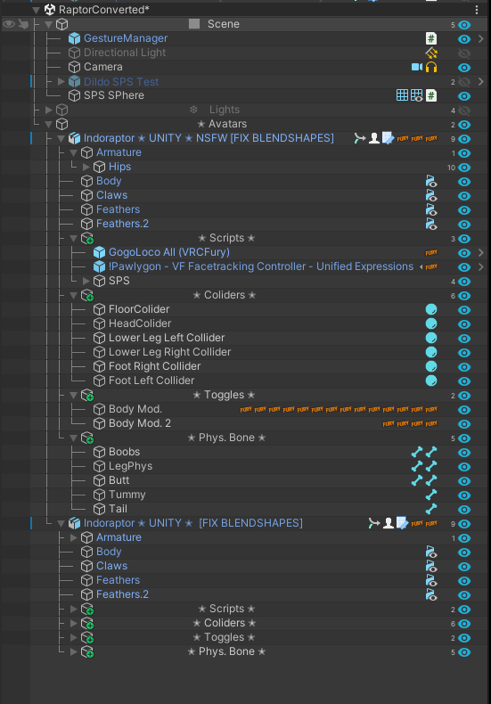Toggle visibility eye on the Scene row
Image resolution: width=491 pixels, height=704 pixels.
click(464, 24)
